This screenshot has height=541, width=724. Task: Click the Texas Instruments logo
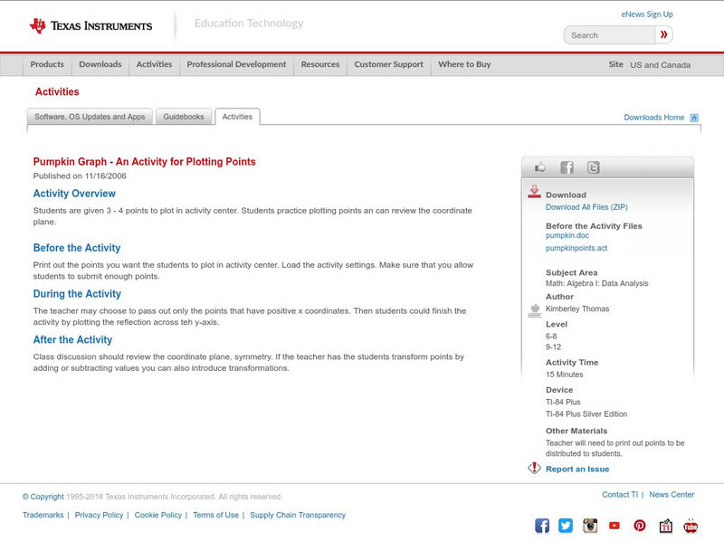pos(90,26)
